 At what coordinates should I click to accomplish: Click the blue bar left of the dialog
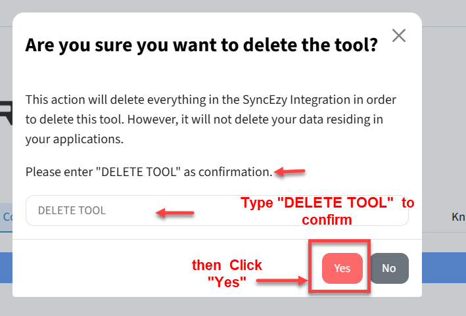tap(6, 268)
